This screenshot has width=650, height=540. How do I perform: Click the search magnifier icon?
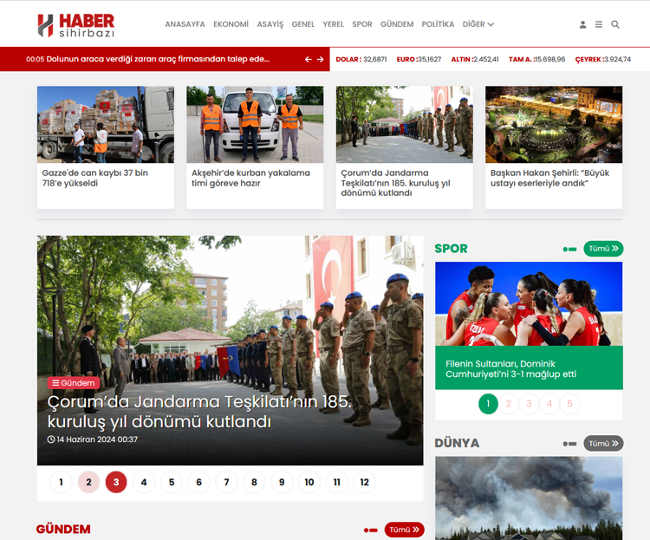pyautogui.click(x=615, y=24)
